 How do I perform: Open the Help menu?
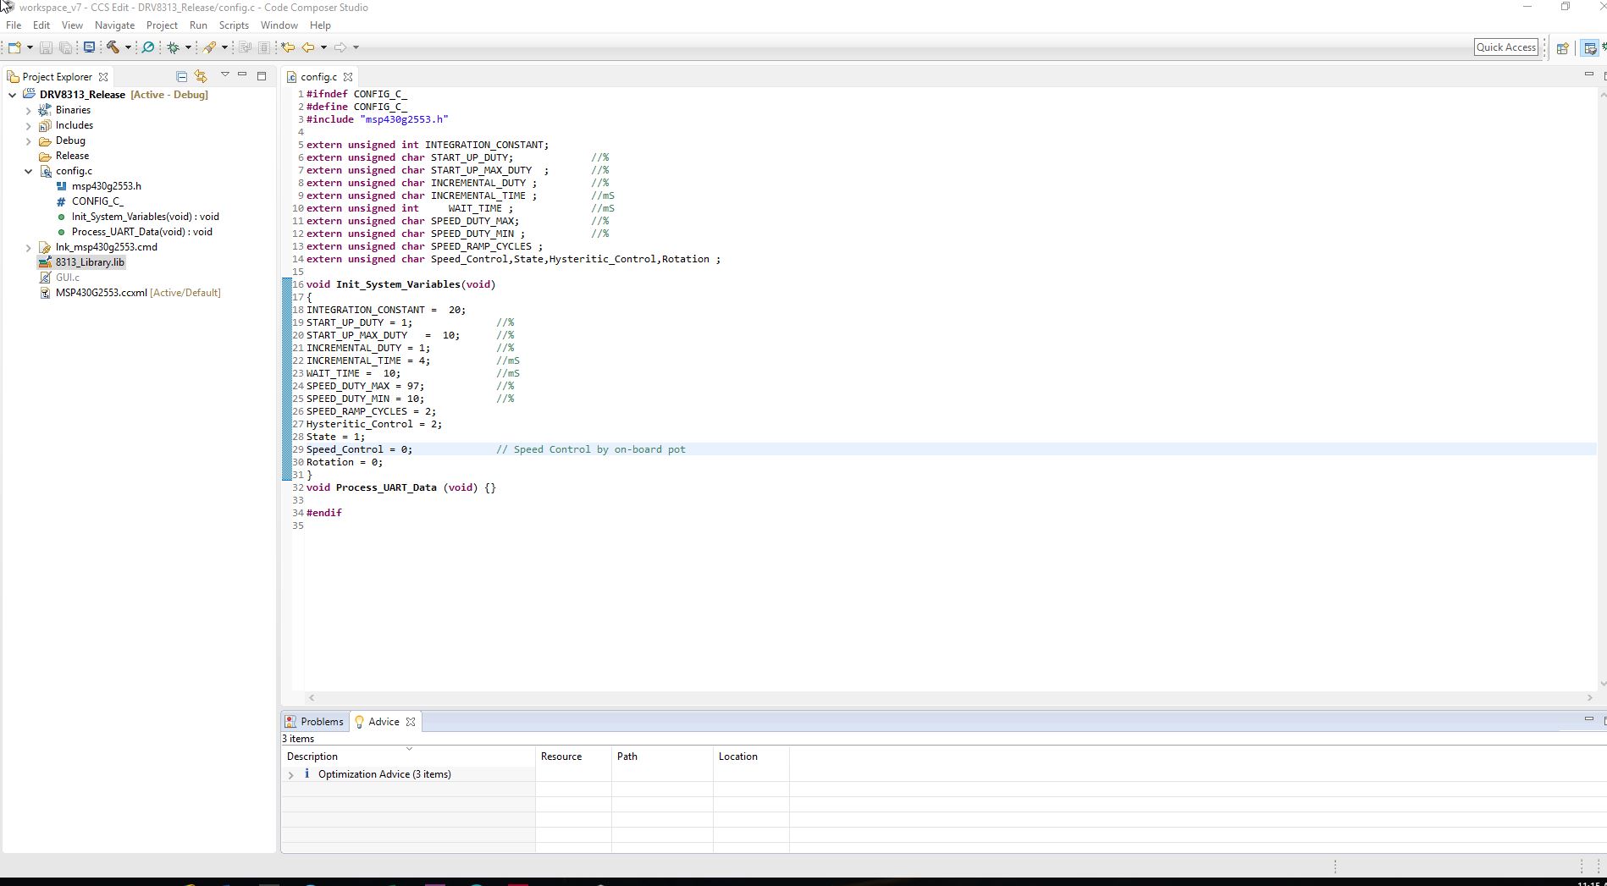coord(320,25)
